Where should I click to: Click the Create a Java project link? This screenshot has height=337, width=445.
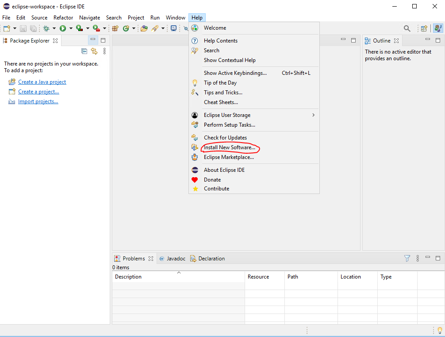42,82
